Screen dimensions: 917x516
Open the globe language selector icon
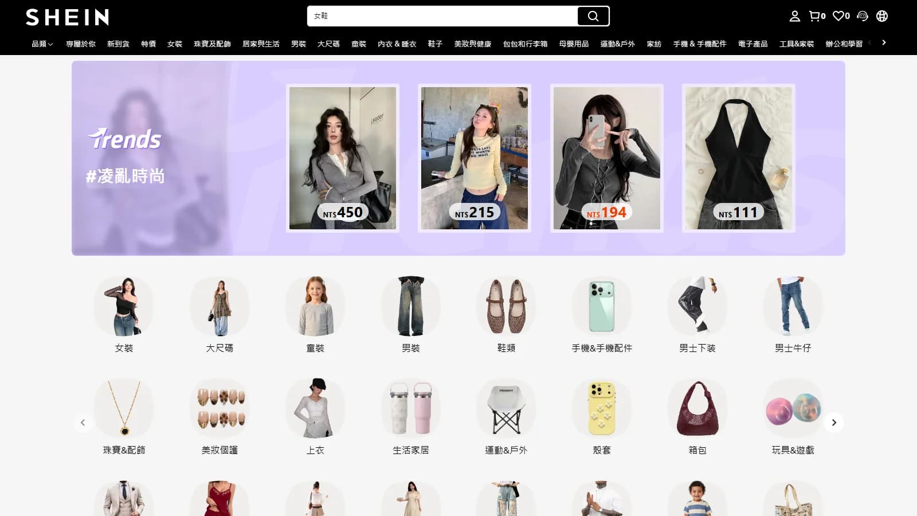[882, 16]
